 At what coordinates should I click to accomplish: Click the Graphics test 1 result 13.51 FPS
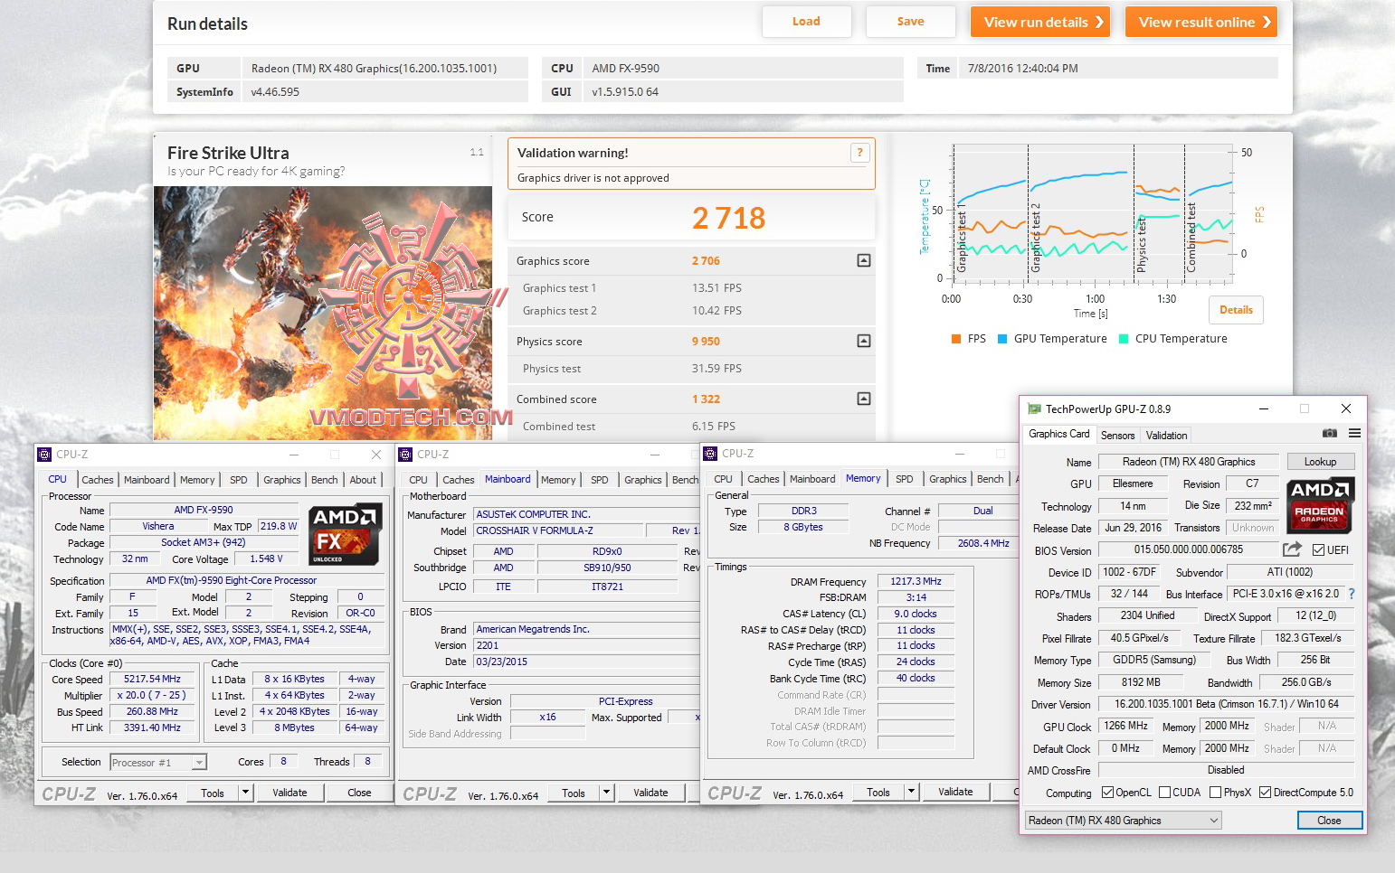pos(716,288)
